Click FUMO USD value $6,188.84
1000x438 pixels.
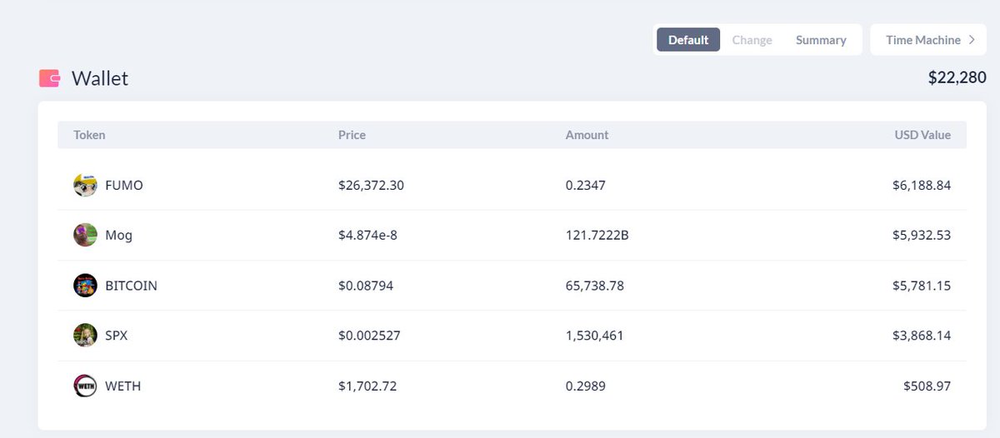point(922,185)
